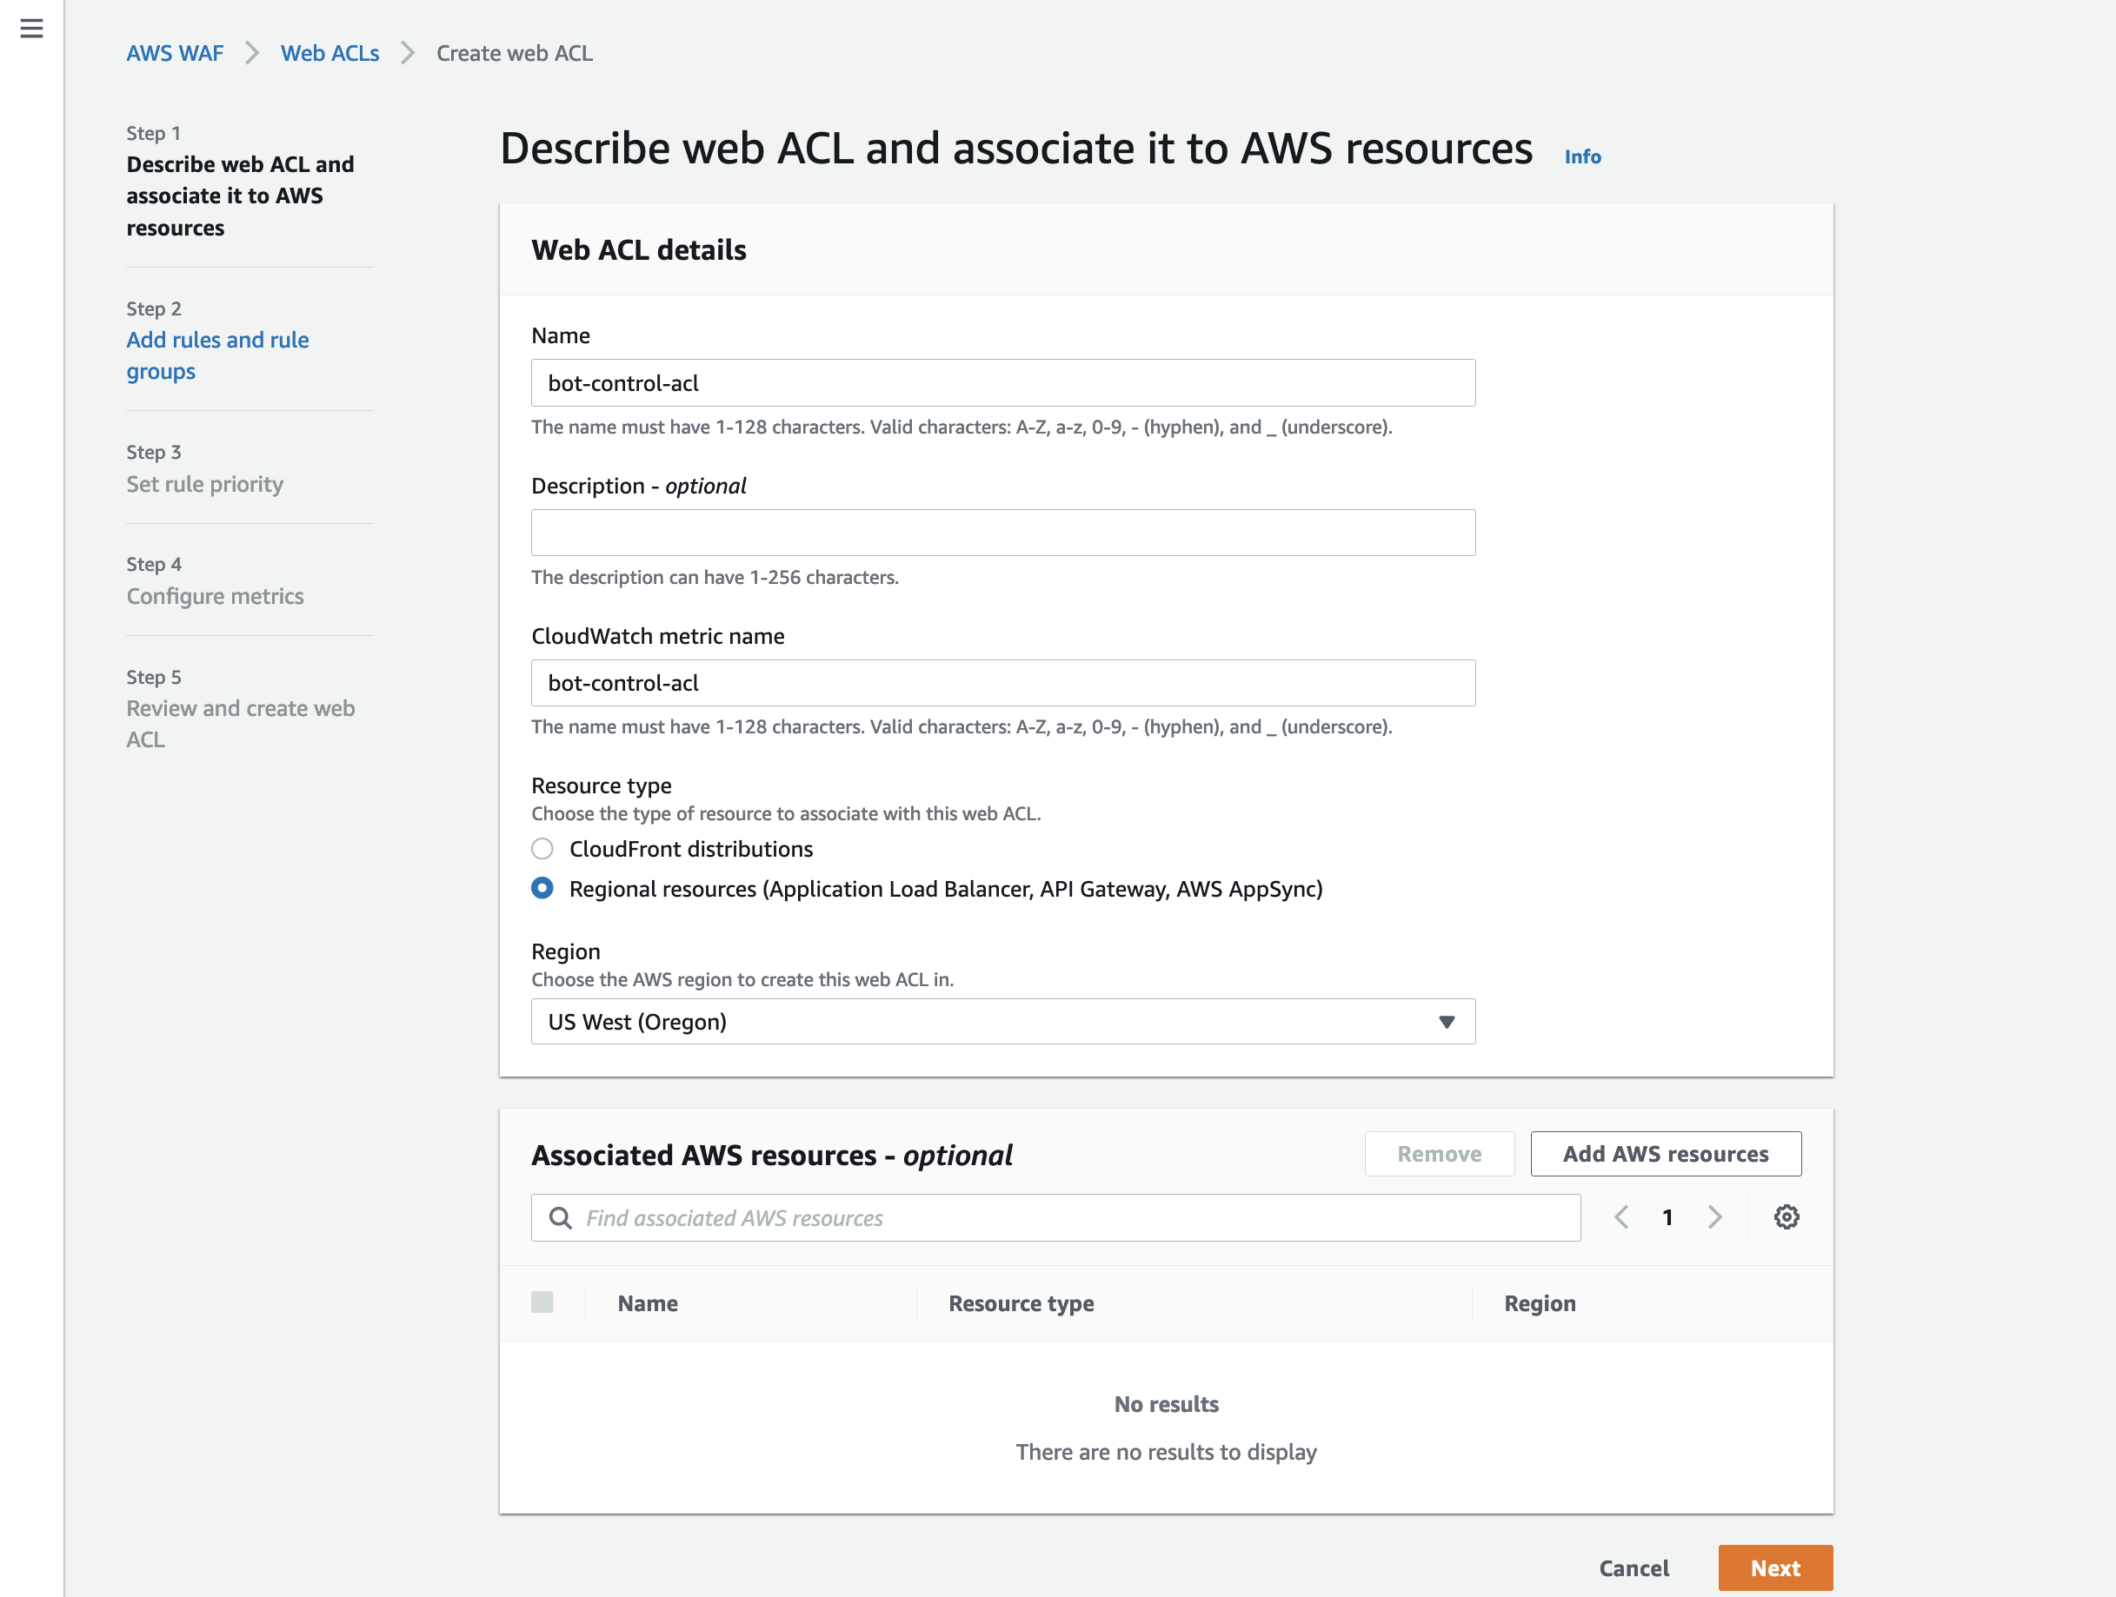Select Regional resources radio button

[x=542, y=888]
